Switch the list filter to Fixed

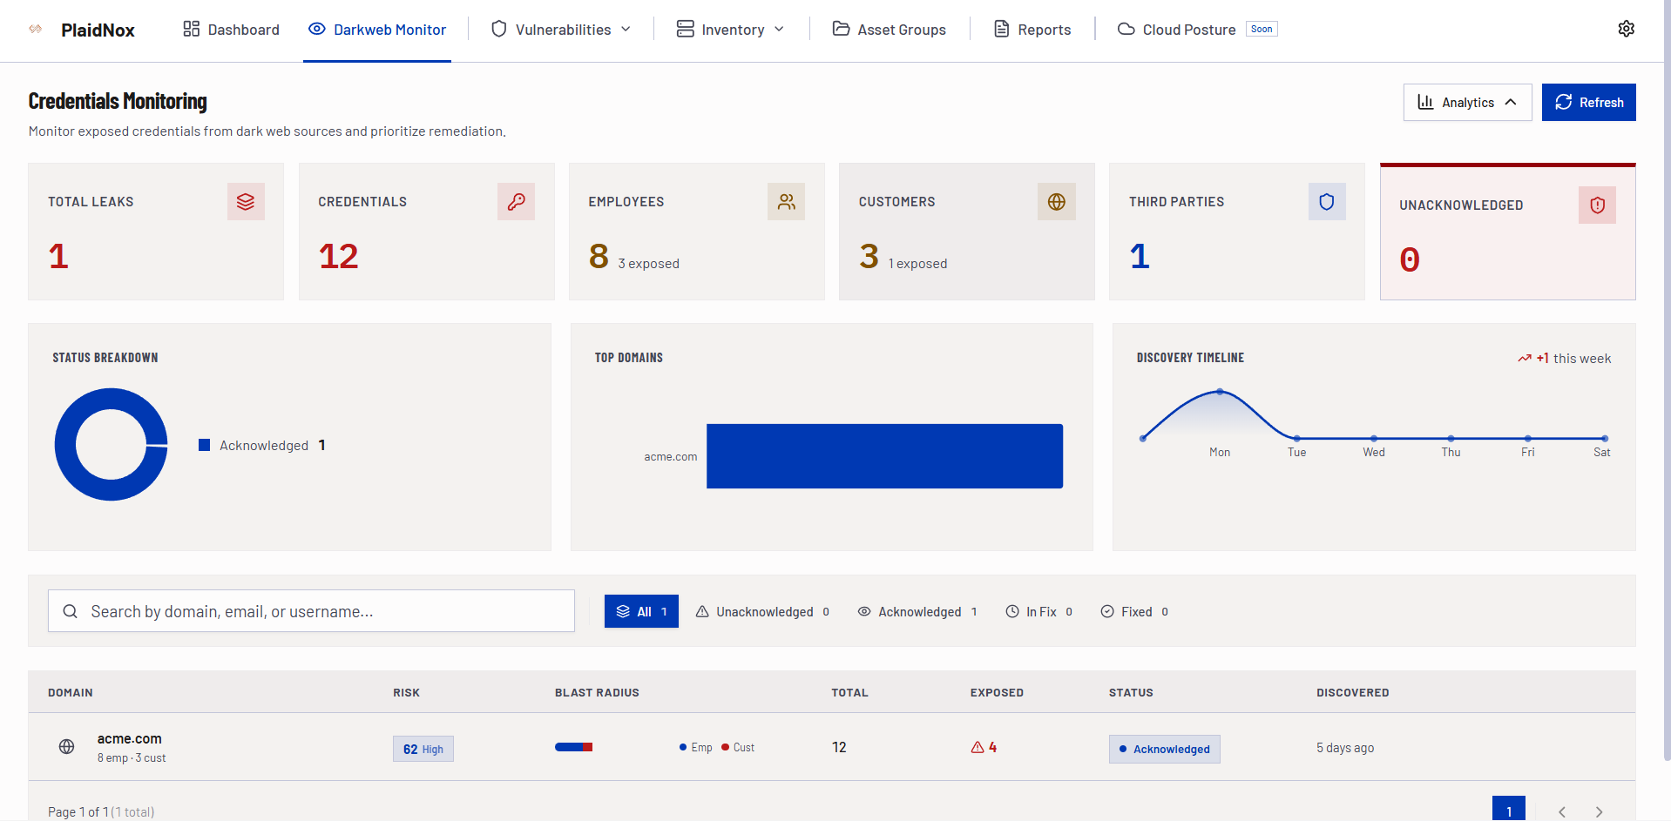point(1133,611)
